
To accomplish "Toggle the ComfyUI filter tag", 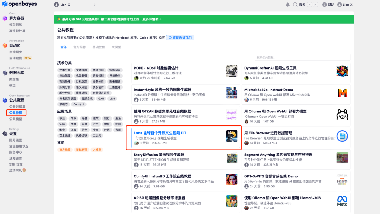I will click(x=79, y=104).
